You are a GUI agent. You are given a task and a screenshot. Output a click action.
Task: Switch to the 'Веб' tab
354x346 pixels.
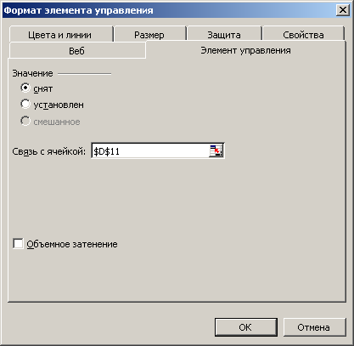tap(76, 51)
